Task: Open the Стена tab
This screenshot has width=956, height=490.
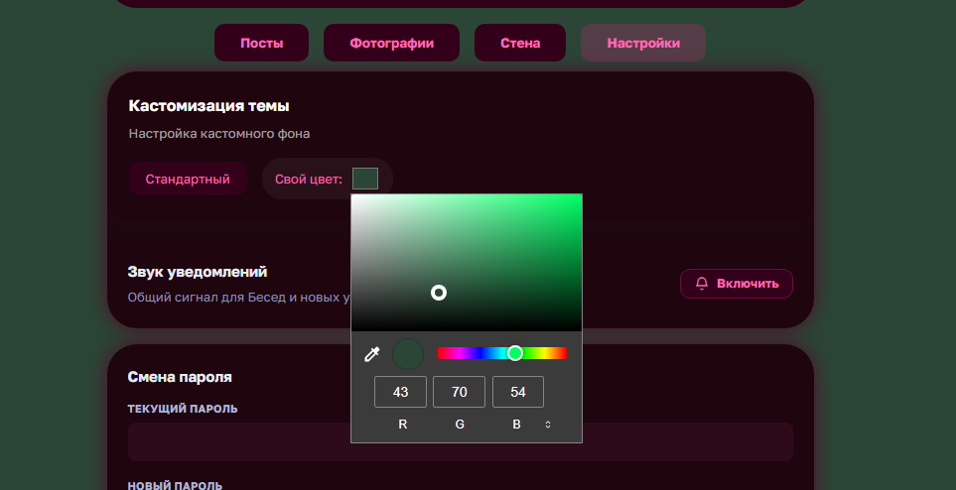Action: click(x=520, y=43)
